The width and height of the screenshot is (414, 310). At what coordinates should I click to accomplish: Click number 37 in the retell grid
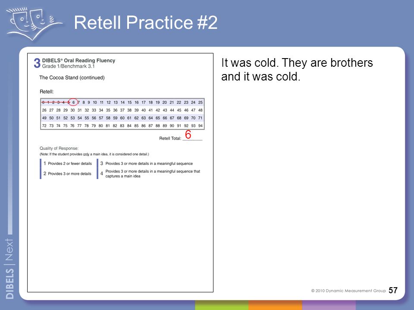122,110
